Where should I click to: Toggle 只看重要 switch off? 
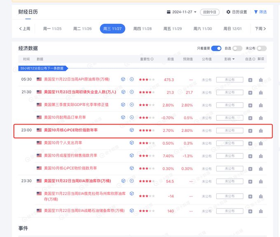pyautogui.click(x=216, y=48)
